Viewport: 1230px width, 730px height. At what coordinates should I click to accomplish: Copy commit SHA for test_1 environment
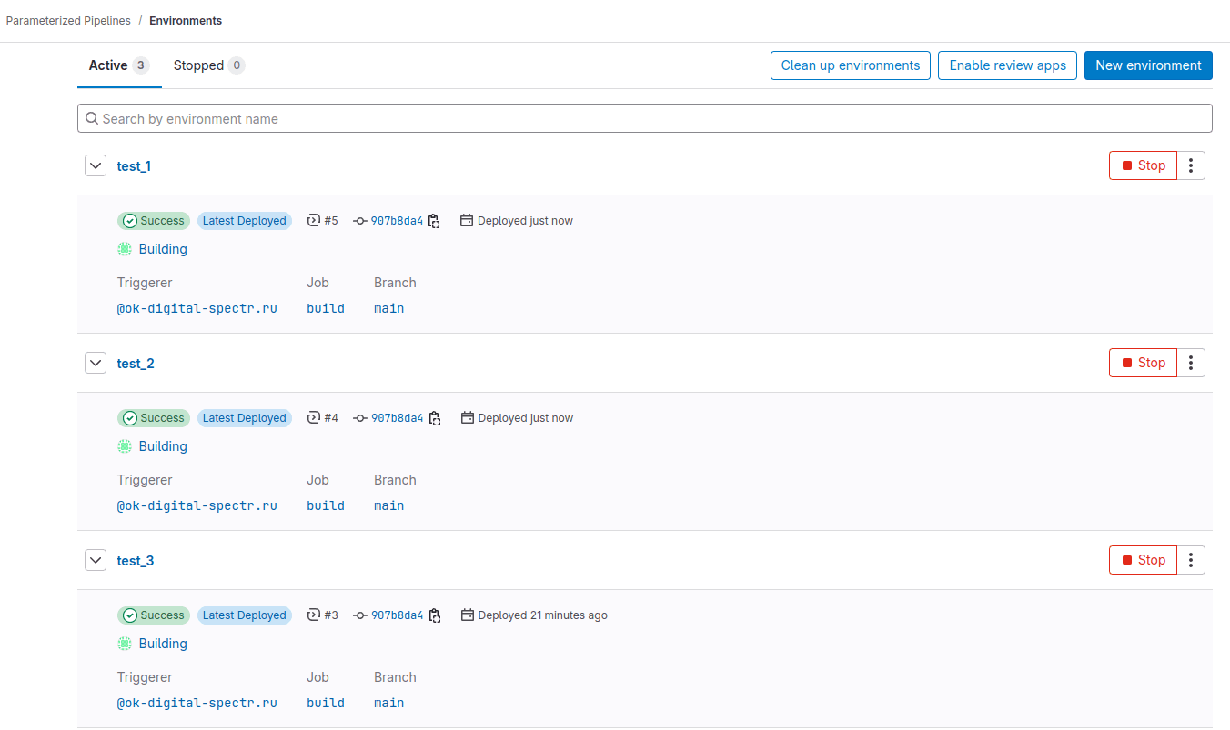tap(434, 221)
